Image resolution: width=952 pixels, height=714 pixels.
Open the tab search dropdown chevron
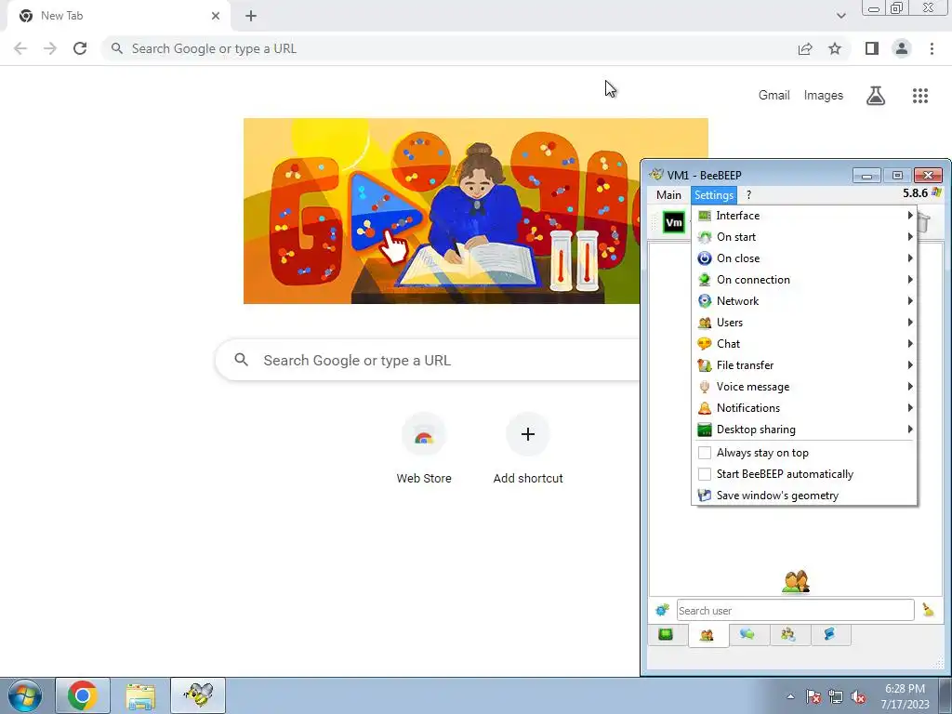click(840, 16)
